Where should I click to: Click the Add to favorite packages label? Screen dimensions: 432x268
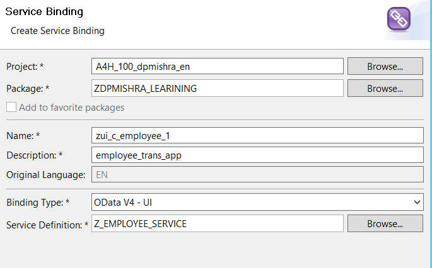[x=72, y=108]
